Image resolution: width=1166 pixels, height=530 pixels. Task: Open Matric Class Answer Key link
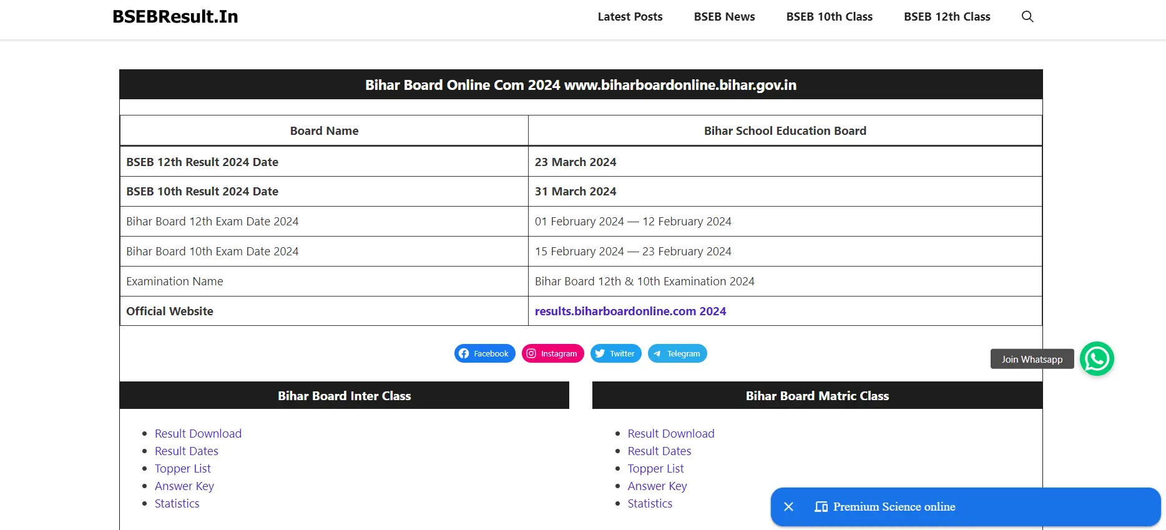[657, 486]
